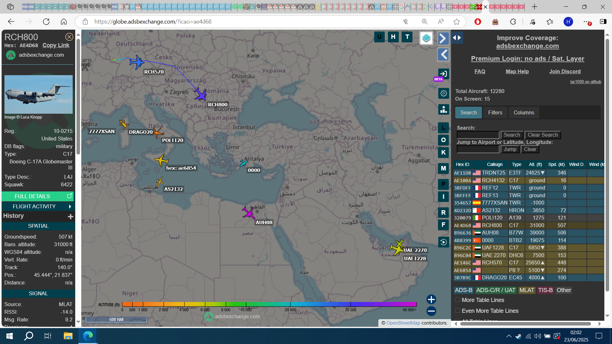Open the FAQ link
612x344 pixels.
pyautogui.click(x=480, y=71)
